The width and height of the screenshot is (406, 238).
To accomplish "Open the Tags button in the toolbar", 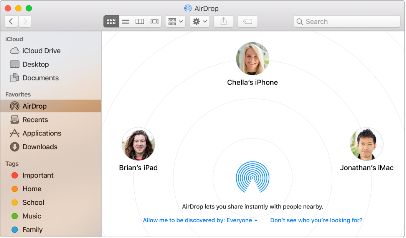I will coord(248,21).
